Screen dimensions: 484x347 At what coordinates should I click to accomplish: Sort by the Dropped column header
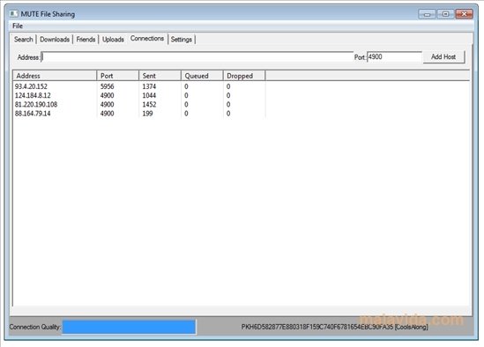point(244,76)
